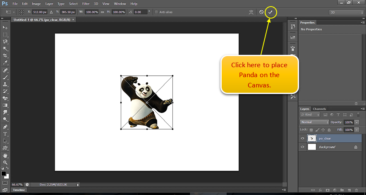
Task: Toggle lock transparent pixels
Action: pos(311,129)
